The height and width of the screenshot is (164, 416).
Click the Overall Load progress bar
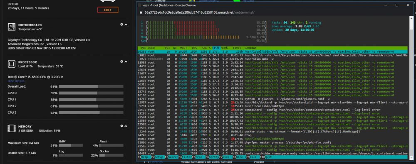click(x=91, y=87)
